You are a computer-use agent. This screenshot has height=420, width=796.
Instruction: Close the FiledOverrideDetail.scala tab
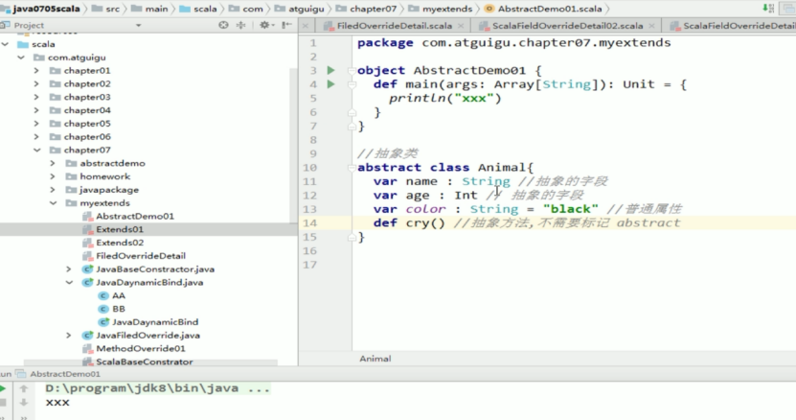tap(461, 26)
